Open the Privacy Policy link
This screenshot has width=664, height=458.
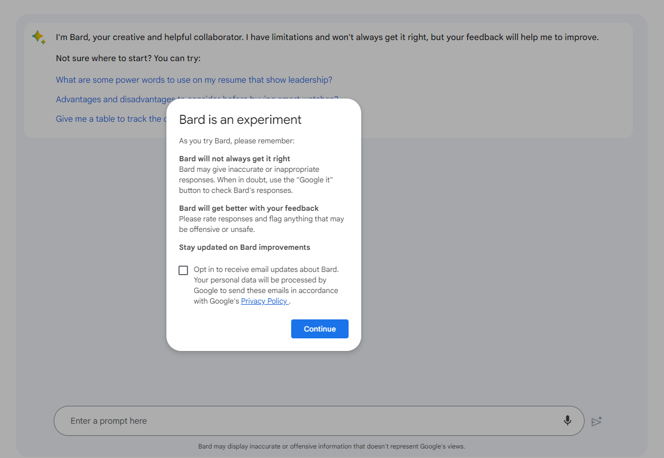[264, 301]
